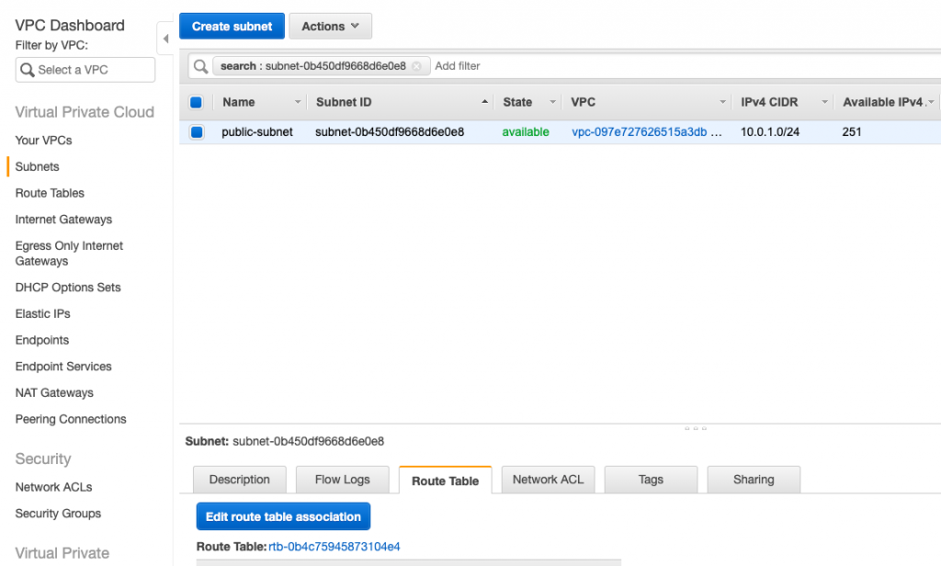Remove the search filter chip with the x icon
The width and height of the screenshot is (941, 566).
point(416,66)
